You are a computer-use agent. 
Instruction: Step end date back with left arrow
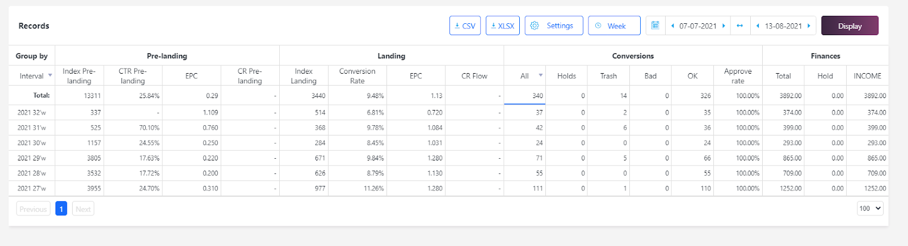click(x=758, y=26)
